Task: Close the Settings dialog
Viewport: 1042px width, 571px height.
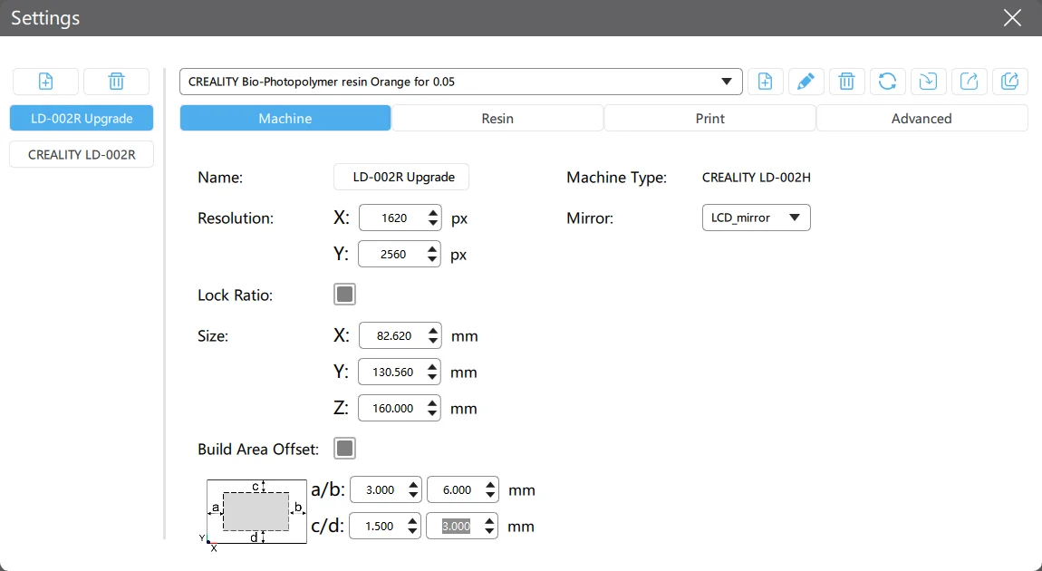Action: point(1012,18)
